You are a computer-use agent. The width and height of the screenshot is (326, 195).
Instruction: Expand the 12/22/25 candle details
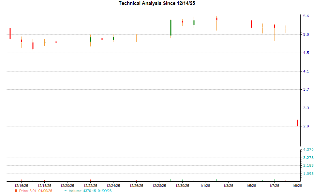point(90,39)
